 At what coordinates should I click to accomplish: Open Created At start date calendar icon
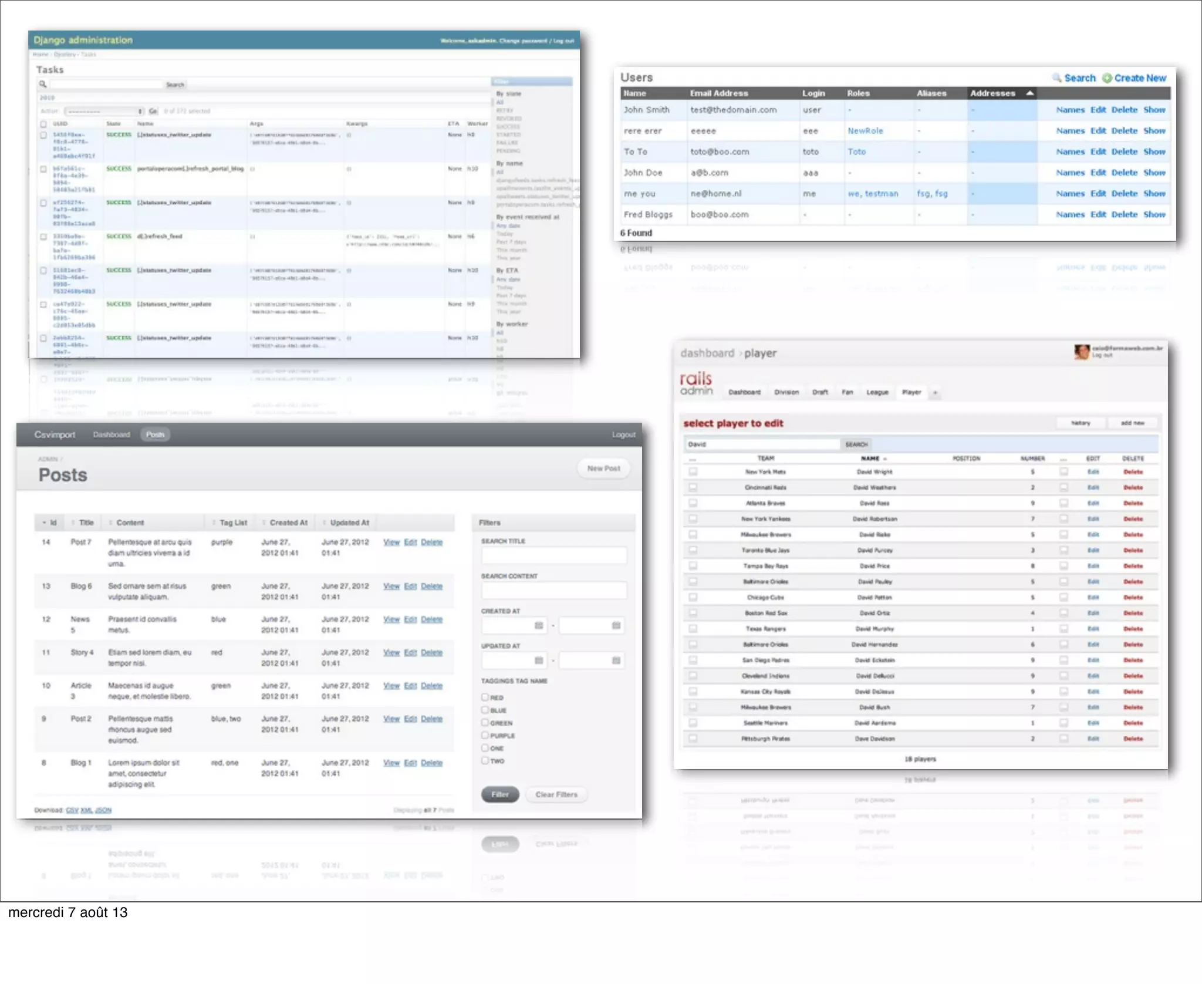pos(539,626)
